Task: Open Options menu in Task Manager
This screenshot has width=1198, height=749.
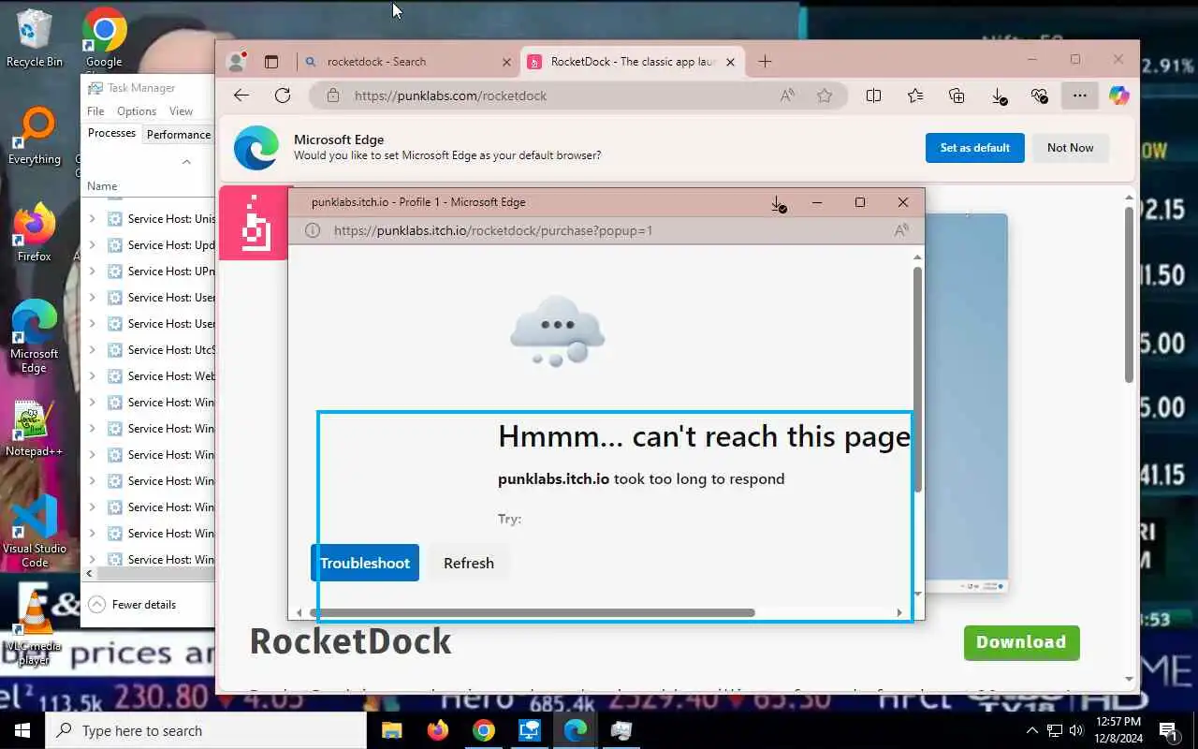Action: click(x=137, y=110)
